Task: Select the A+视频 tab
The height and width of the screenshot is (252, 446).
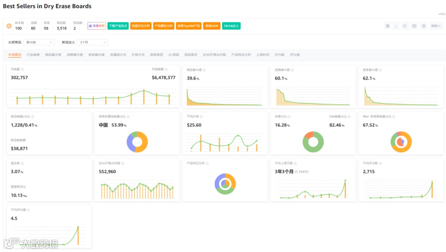Action: click(x=174, y=55)
